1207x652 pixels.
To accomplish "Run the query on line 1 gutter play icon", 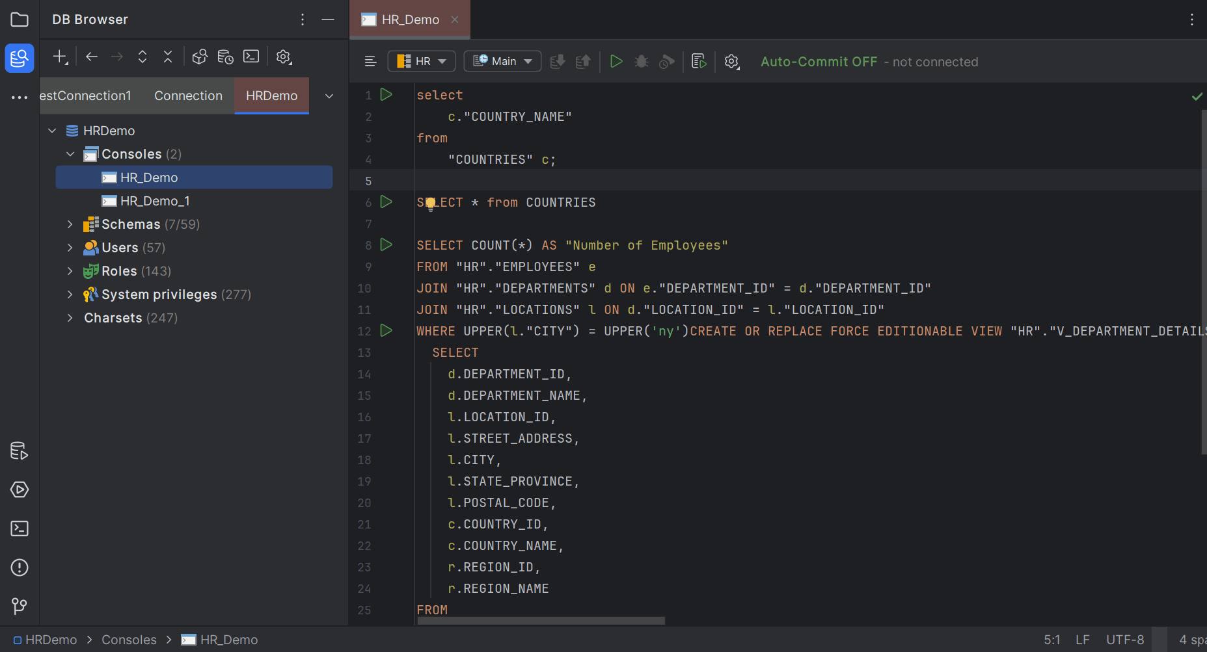I will [x=386, y=94].
